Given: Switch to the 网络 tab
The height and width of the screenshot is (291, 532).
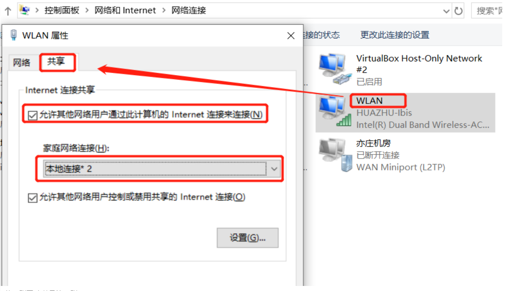Looking at the screenshot, I should click(22, 62).
